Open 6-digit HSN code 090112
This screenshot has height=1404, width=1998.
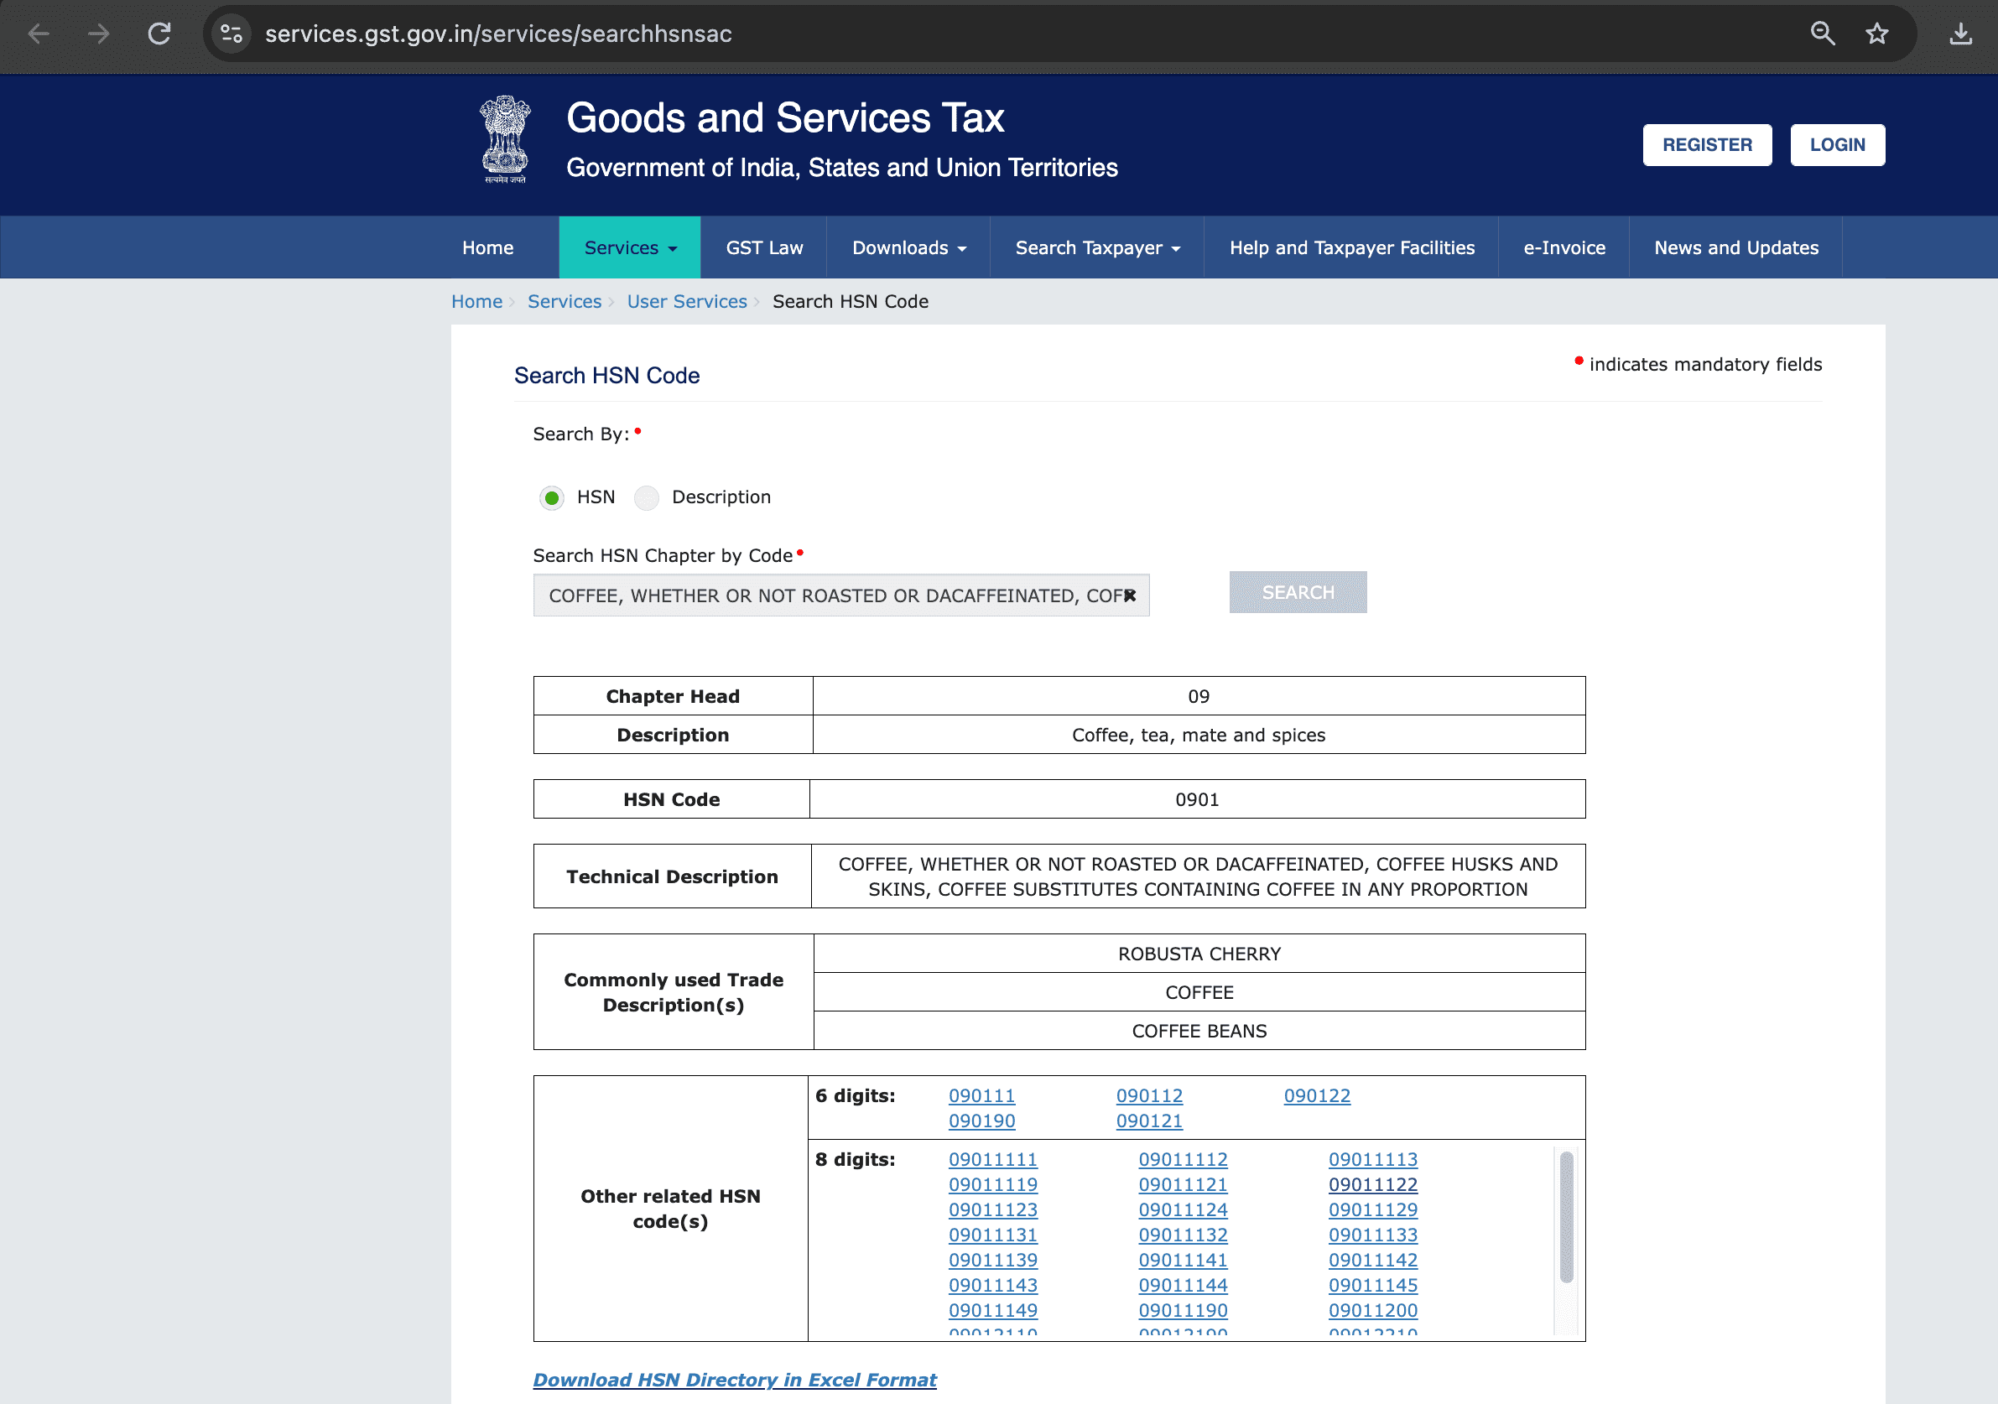pos(1148,1096)
